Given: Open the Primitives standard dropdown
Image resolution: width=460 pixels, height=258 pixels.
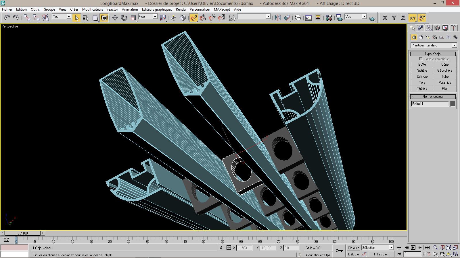Looking at the screenshot, I should (x=454, y=45).
